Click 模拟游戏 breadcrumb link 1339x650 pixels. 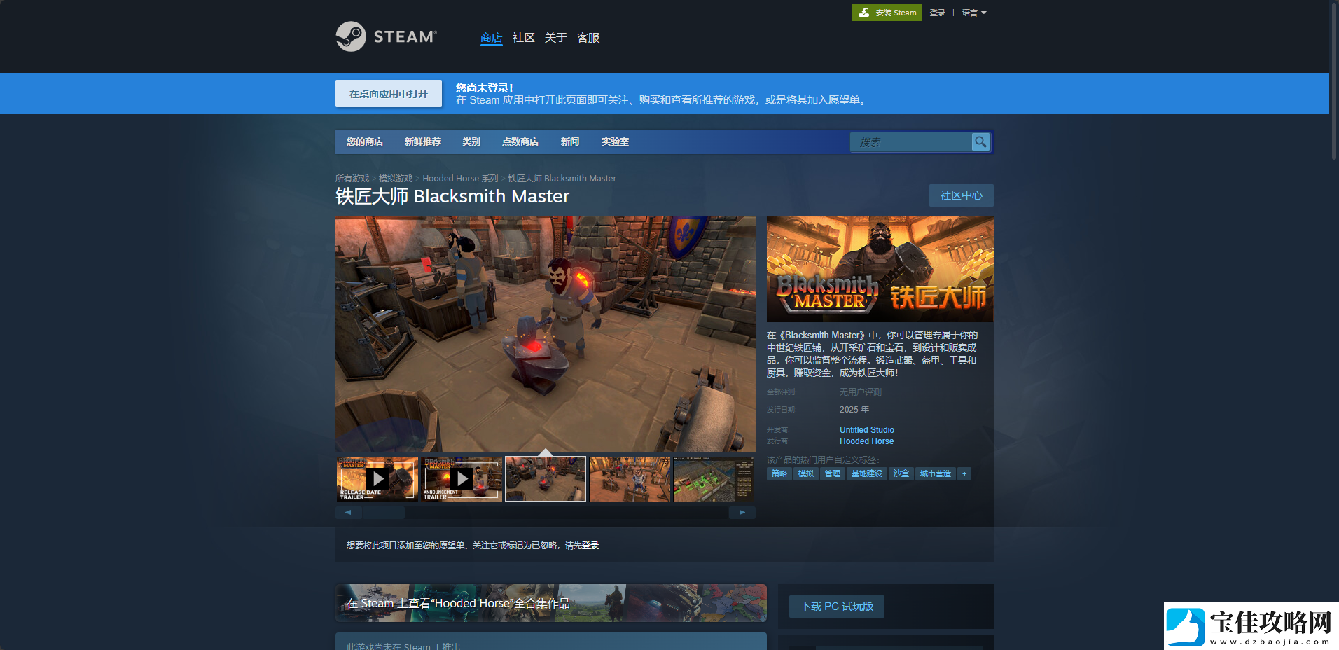tap(396, 179)
